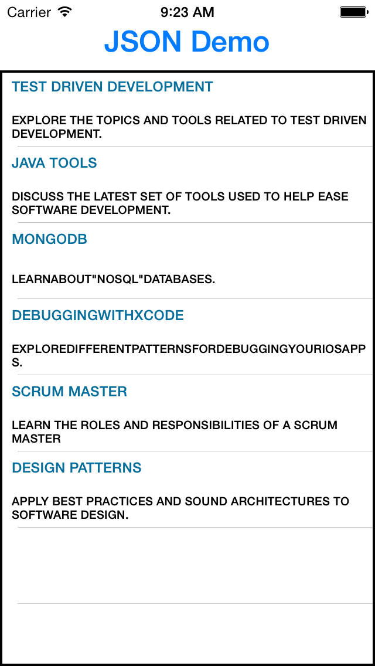Open the JAVA TOOLS course entry
Viewport: 375px width, 666px height.
[54, 163]
